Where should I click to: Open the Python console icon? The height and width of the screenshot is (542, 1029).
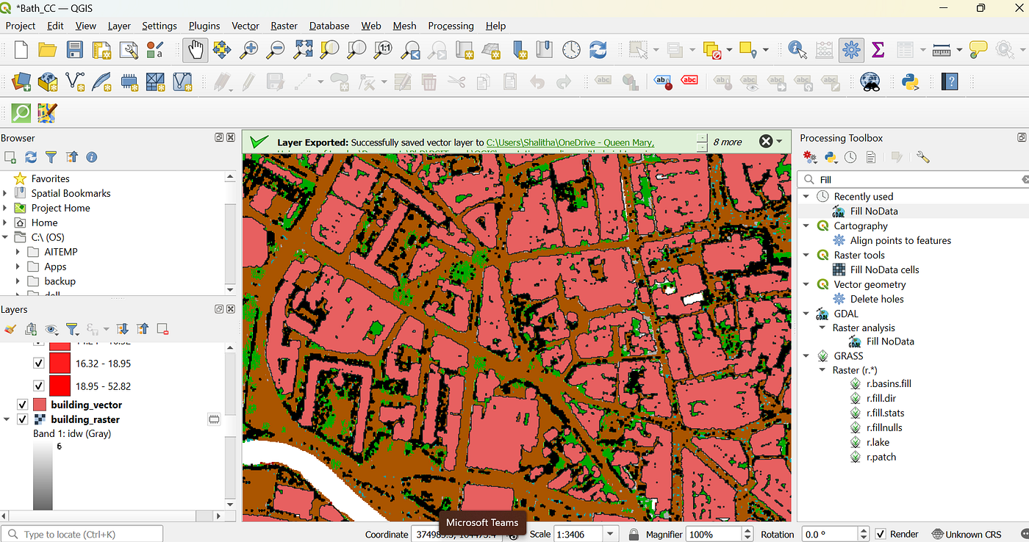(911, 81)
